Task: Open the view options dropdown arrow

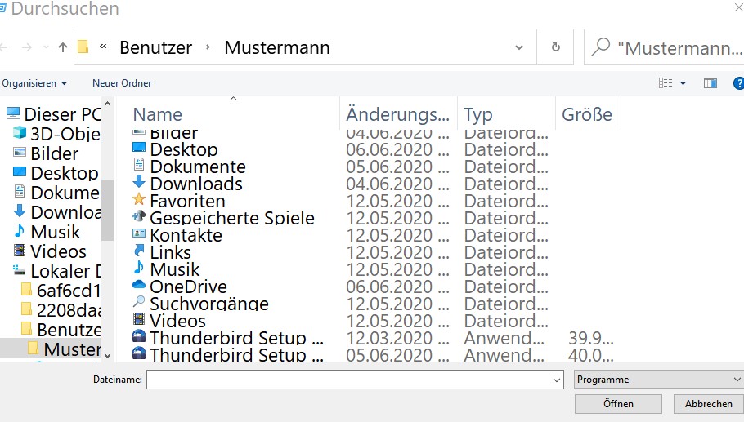Action: [683, 83]
